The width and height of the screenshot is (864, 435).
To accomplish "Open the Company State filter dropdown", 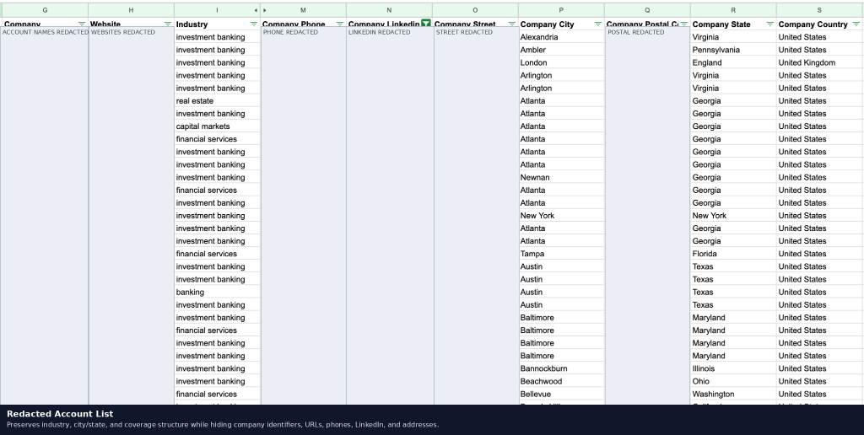I will click(769, 24).
